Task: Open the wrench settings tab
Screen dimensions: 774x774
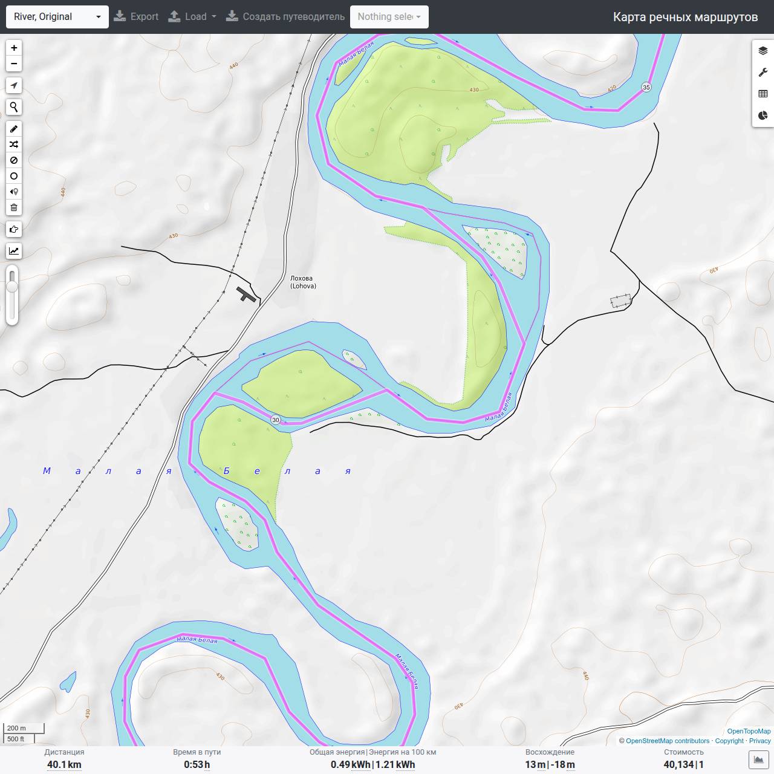Action: (763, 73)
